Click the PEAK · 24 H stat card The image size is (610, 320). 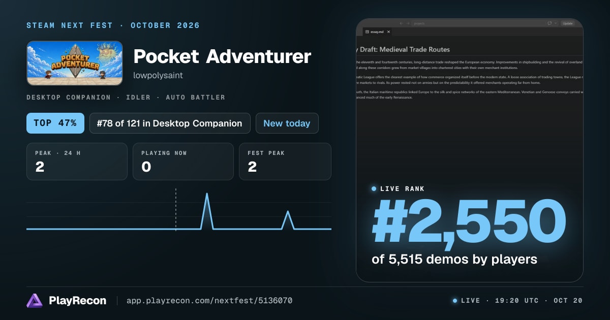pyautogui.click(x=77, y=162)
